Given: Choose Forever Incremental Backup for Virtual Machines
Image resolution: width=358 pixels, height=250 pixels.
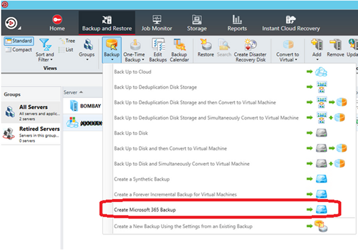Looking at the screenshot, I should coord(230,195).
